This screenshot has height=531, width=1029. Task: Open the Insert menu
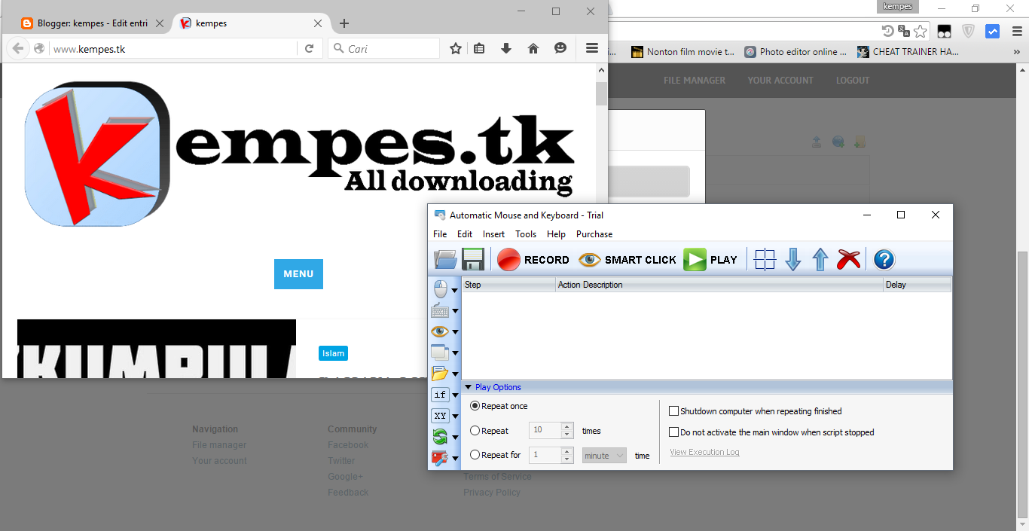point(494,234)
